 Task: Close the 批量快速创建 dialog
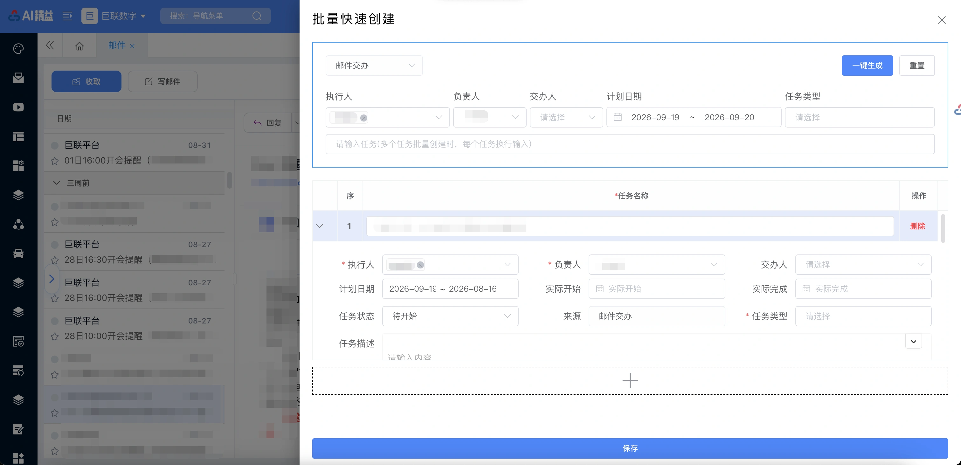point(942,20)
